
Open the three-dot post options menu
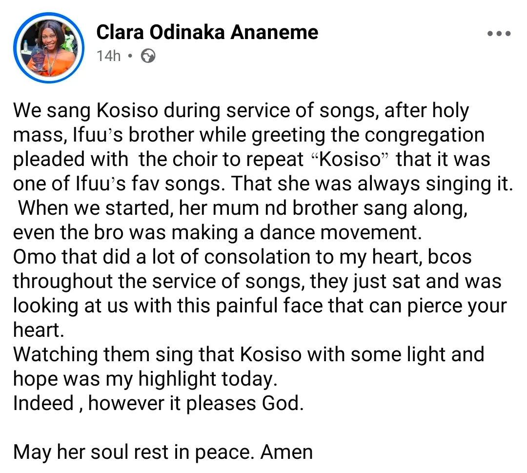point(499,34)
